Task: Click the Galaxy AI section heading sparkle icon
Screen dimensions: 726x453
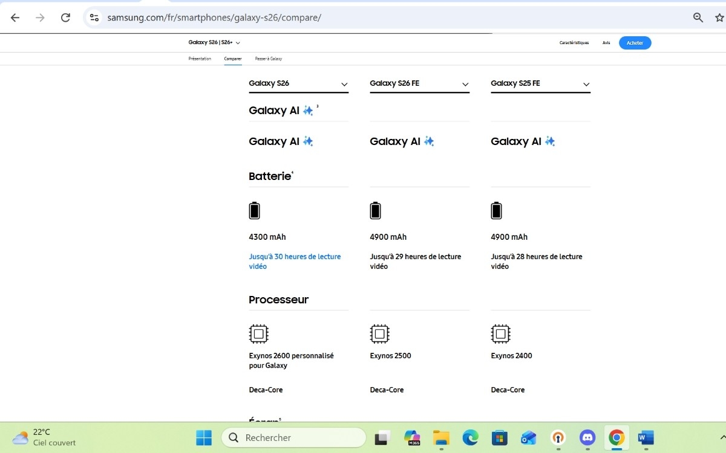Action: point(308,111)
